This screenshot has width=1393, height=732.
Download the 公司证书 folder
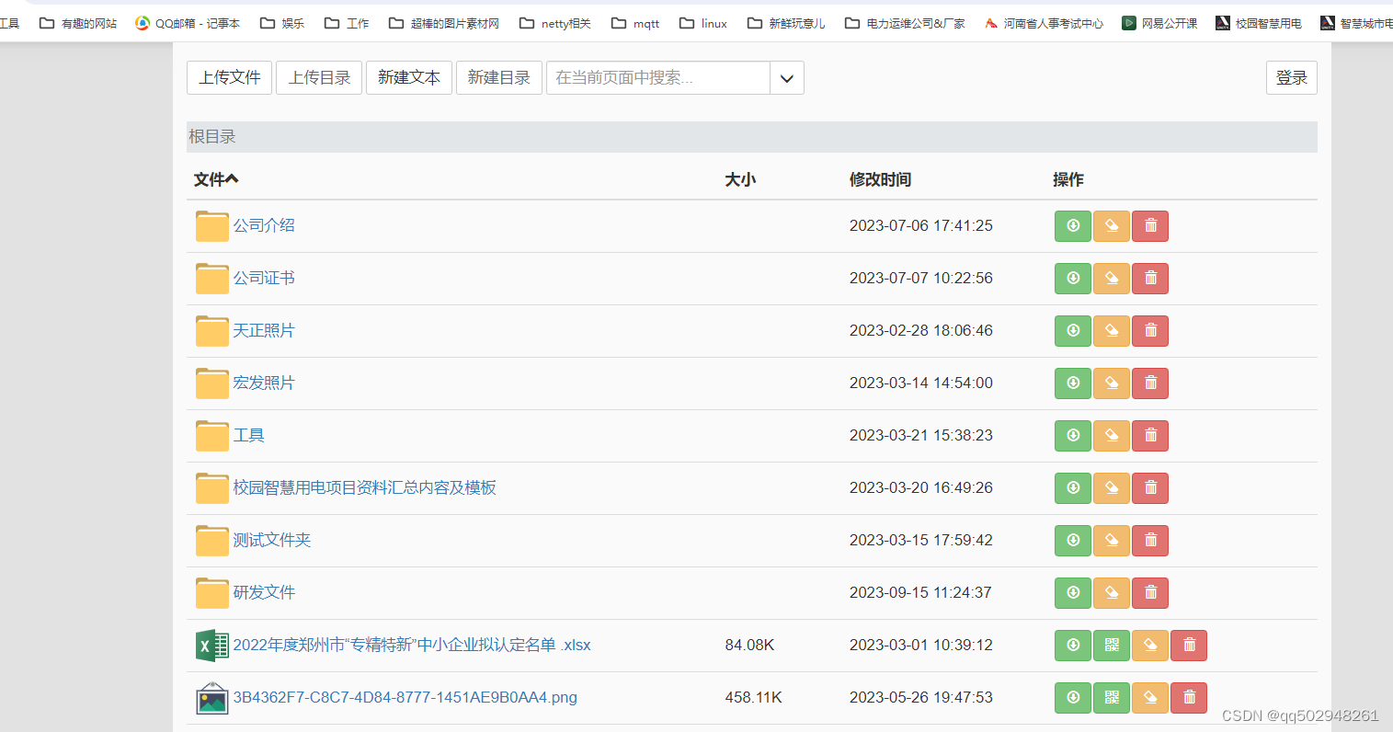[x=1072, y=279]
